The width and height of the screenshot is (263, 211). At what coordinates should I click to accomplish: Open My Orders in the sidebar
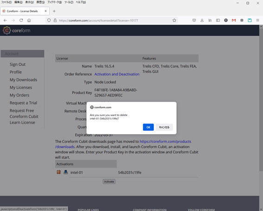click(19, 95)
